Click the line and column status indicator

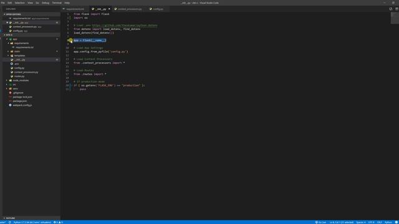click(x=342, y=222)
